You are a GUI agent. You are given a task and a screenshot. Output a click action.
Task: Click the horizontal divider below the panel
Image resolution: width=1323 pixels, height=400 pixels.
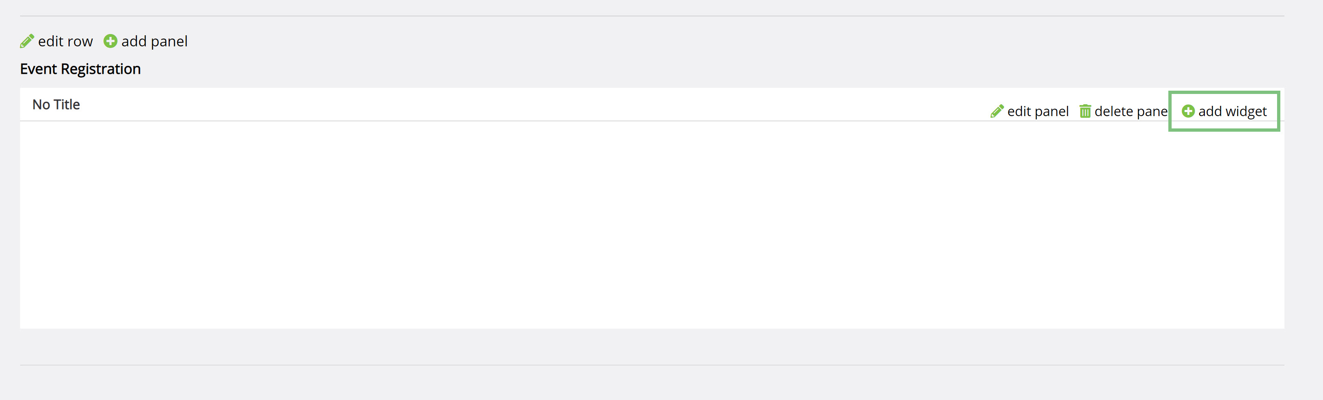coord(652,365)
